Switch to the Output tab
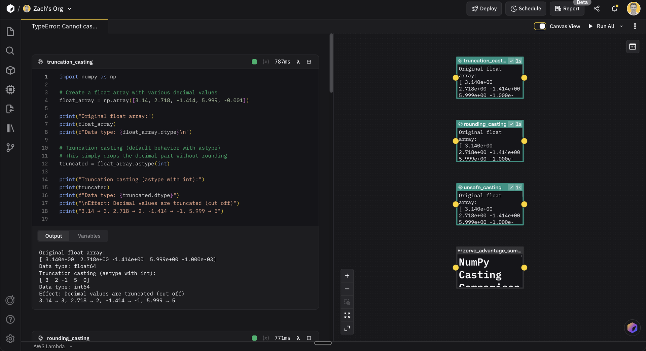Viewport: 646px width, 351px height. click(53, 236)
